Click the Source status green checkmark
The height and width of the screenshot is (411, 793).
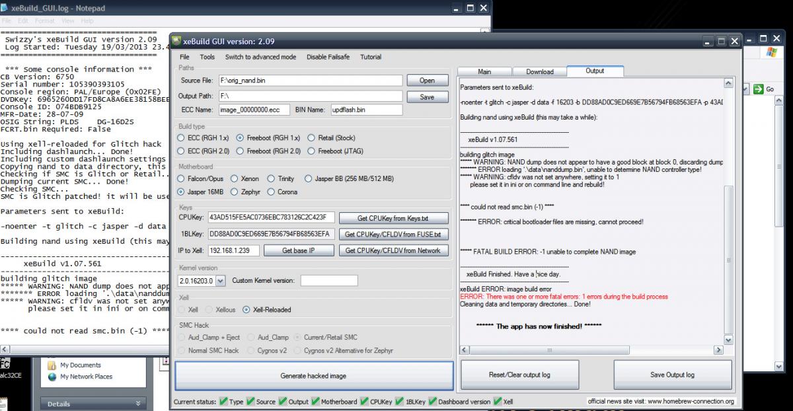tap(250, 401)
